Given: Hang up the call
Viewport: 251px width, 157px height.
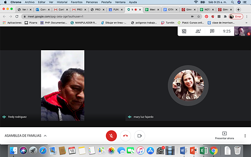Looking at the screenshot, I should coord(125,136).
